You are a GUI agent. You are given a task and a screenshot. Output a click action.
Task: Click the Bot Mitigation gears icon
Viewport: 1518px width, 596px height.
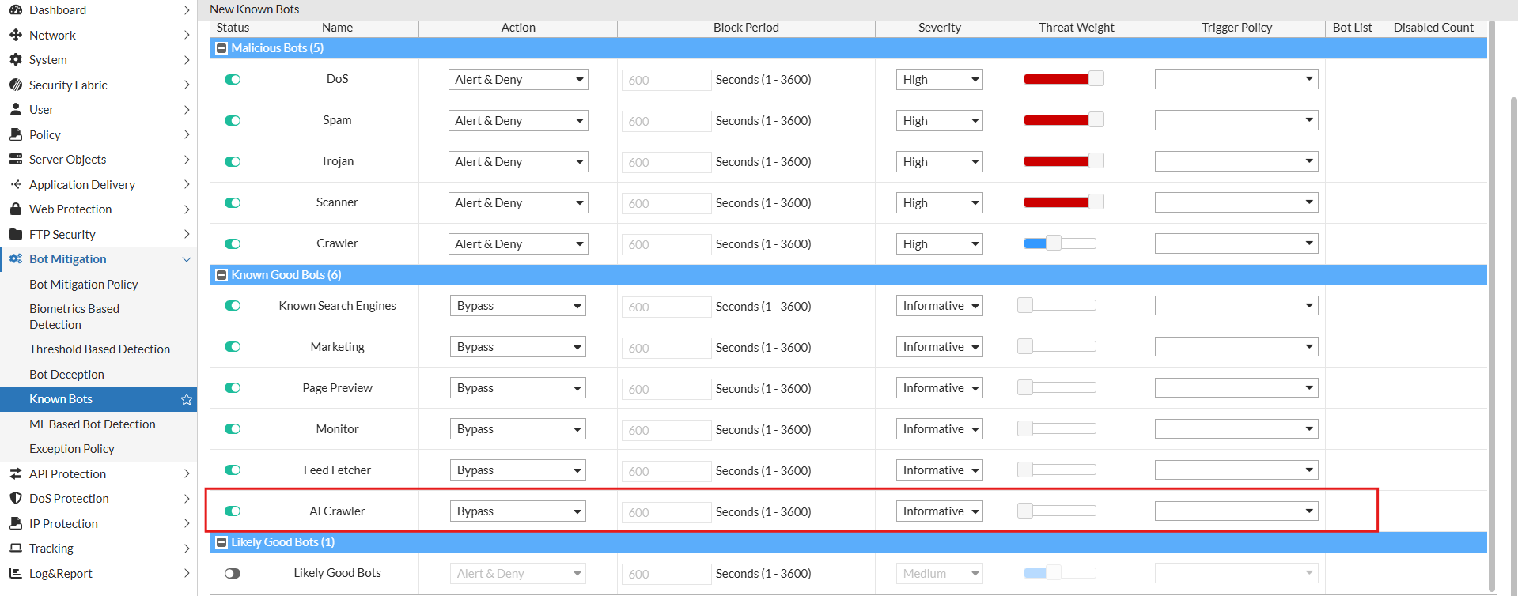coord(16,258)
